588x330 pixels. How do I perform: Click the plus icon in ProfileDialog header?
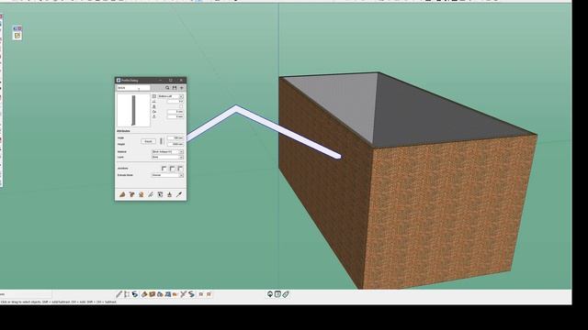pyautogui.click(x=182, y=88)
